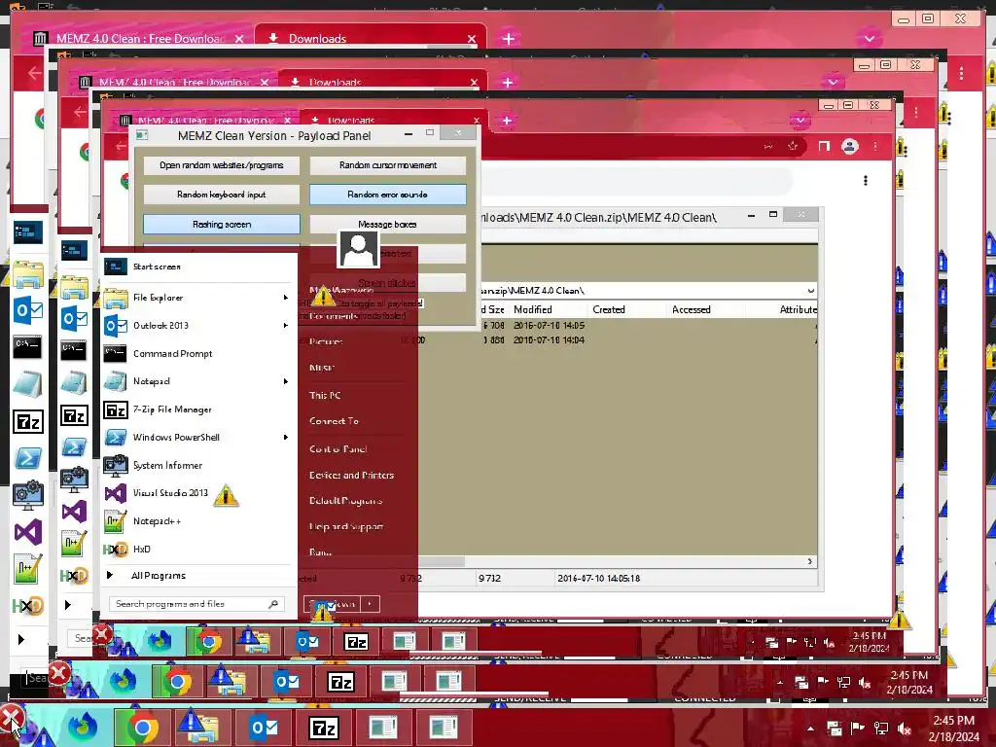Screen dimensions: 996x747
Task: Open new tab in the outermost Chrome window
Action: coord(508,39)
